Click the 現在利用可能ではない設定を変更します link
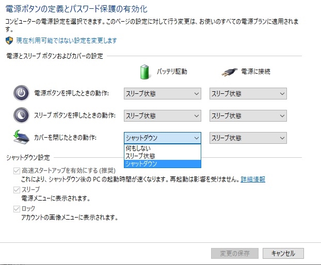Screen dimensions: 321x265 point(67,40)
